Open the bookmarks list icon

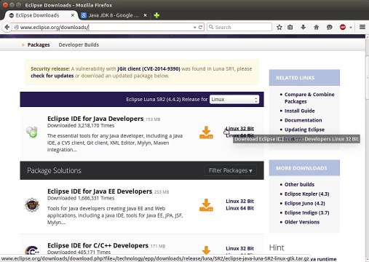[290, 27]
